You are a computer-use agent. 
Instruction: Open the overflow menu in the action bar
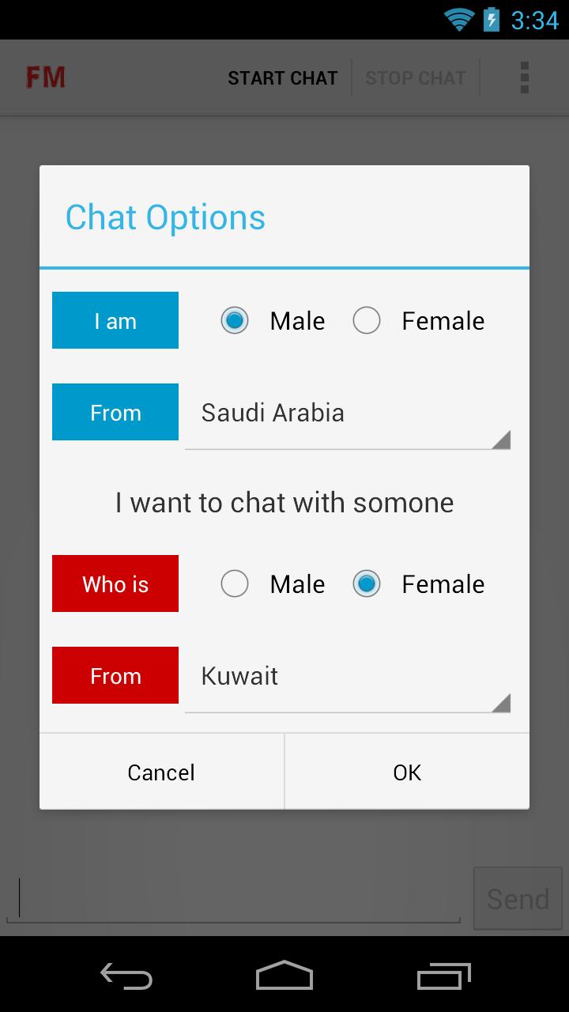[524, 77]
